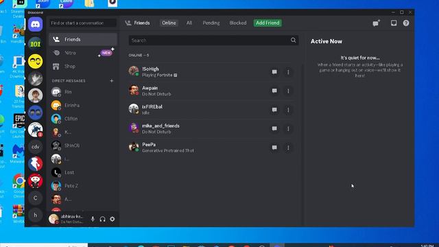Open more options for !SoHigh
This screenshot has width=439, height=247.
pyautogui.click(x=288, y=72)
